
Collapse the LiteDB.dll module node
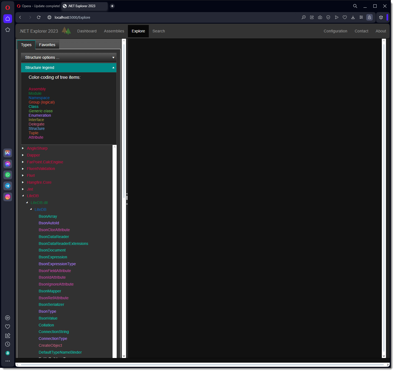(27, 203)
